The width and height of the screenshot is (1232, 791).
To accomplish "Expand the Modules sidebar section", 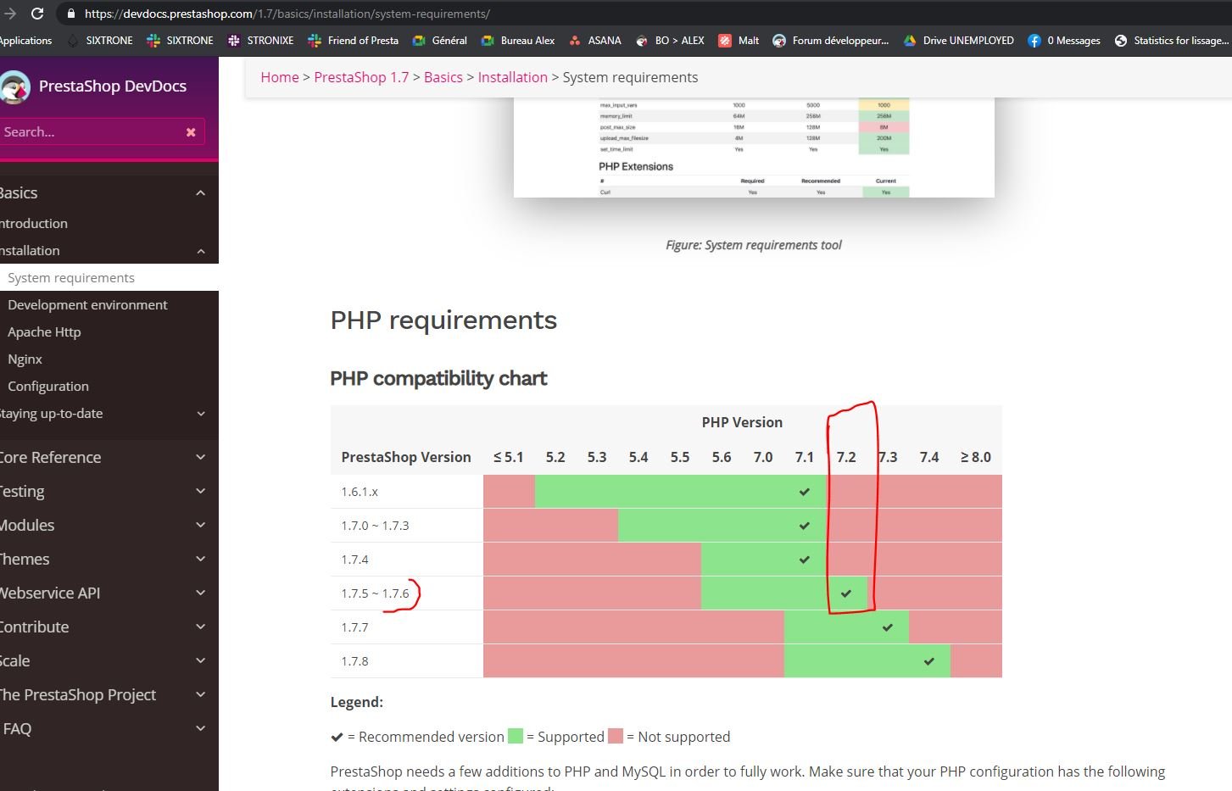I will 201,526.
